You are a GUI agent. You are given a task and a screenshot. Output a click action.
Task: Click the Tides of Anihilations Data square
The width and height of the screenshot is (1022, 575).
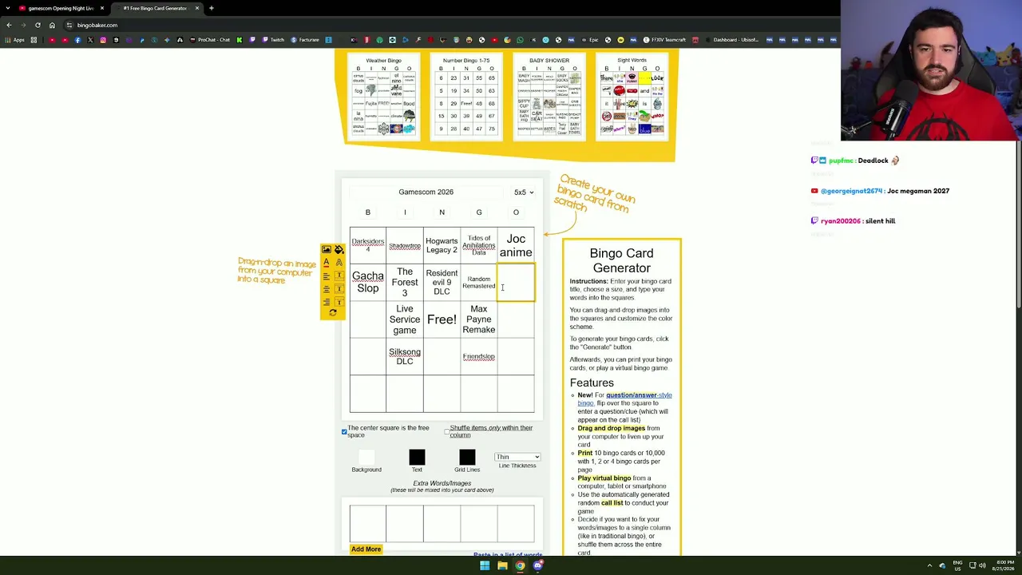(x=479, y=245)
